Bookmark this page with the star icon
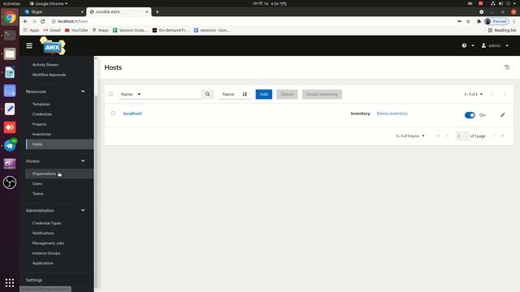520x292 pixels. 468,21
